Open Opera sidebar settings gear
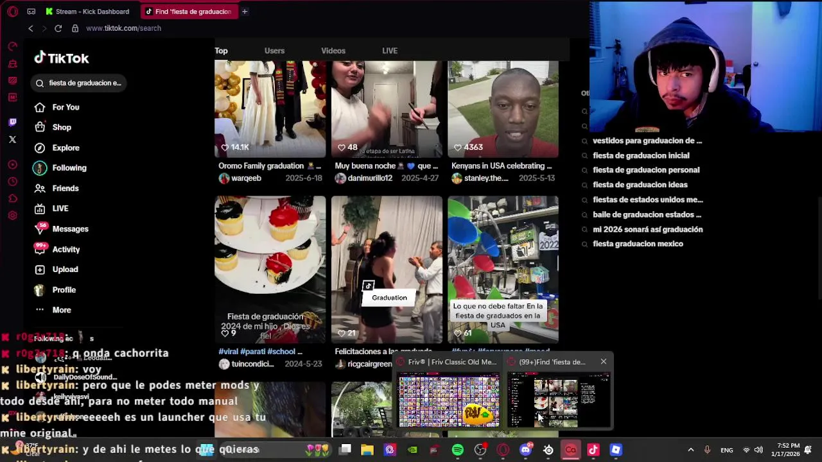The image size is (822, 462). click(x=12, y=216)
